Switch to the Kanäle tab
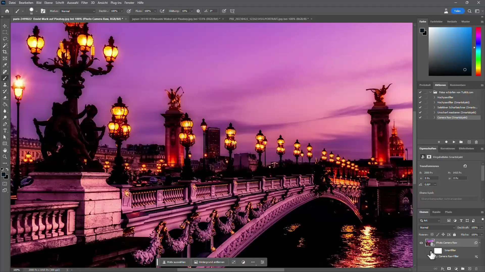The image size is (485, 272). (436, 212)
